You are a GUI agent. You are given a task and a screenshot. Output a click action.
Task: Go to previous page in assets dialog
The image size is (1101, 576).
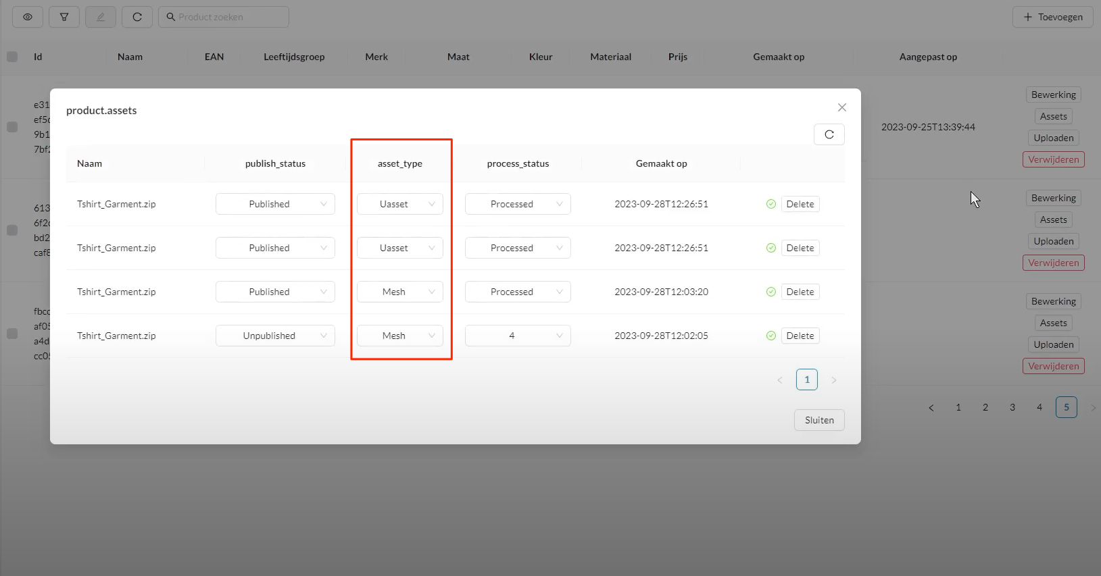click(x=780, y=380)
